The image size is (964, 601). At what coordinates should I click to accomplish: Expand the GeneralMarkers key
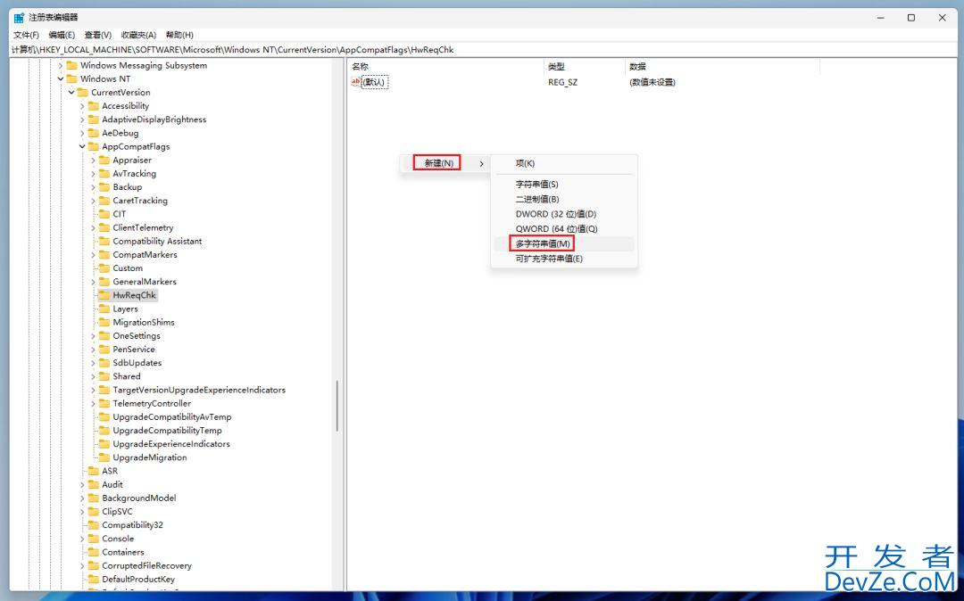pyautogui.click(x=93, y=282)
